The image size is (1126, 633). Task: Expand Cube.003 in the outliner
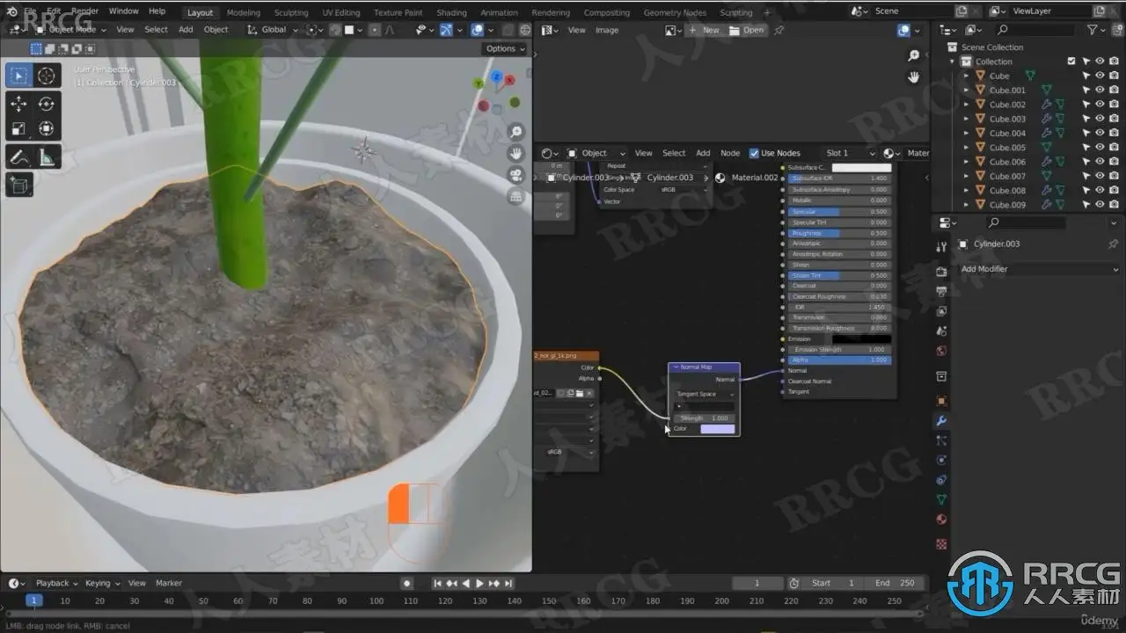tap(966, 119)
